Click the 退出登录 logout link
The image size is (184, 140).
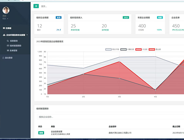pyautogui.click(x=9, y=58)
